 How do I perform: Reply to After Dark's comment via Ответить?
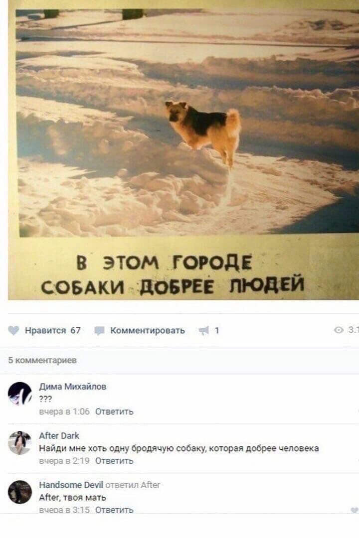[x=114, y=461]
